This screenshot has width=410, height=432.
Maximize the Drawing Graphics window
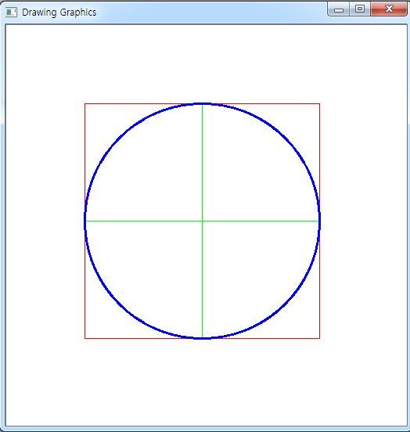360,9
